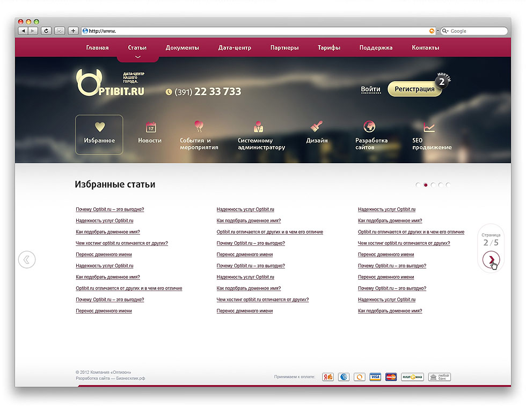Image resolution: width=526 pixels, height=406 pixels.
Task: Open the Главная menu item
Action: 97,48
